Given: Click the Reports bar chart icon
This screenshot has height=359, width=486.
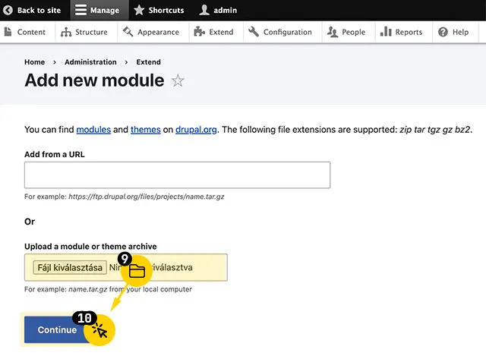Looking at the screenshot, I should pos(386,32).
